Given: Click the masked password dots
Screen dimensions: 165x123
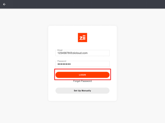Looking at the screenshot, I should (64, 64).
